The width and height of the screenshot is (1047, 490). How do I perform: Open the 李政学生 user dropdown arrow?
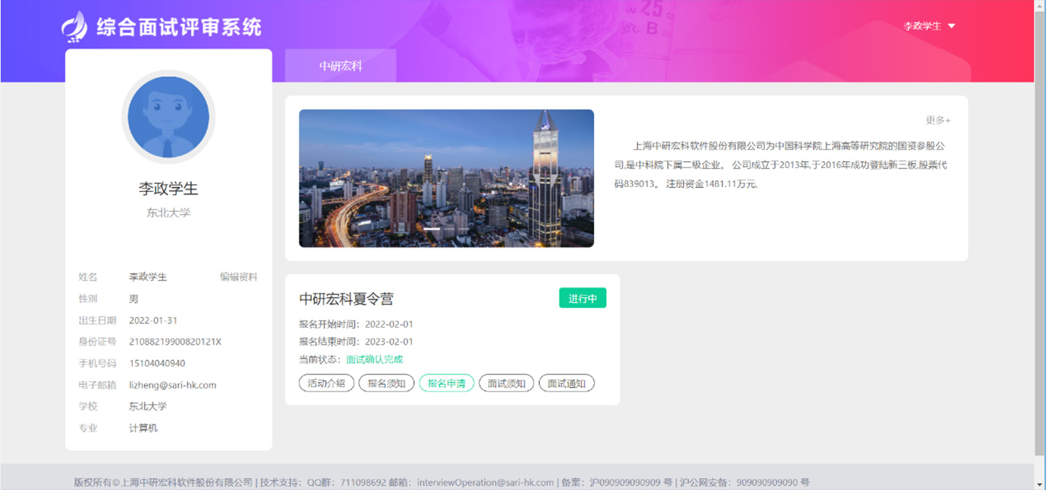coord(951,26)
